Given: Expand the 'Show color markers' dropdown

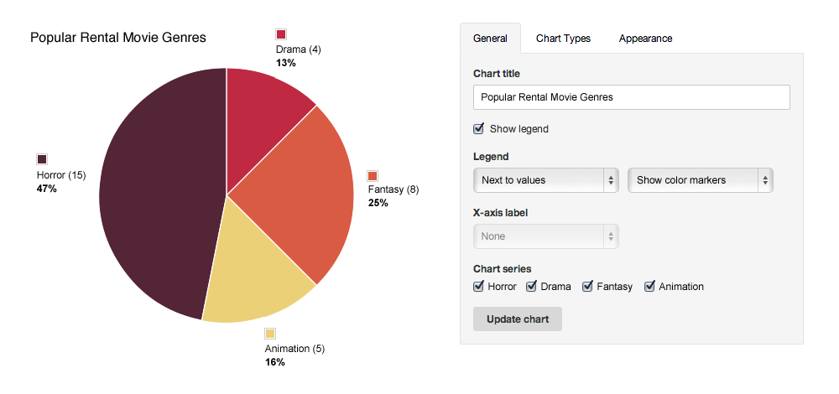Looking at the screenshot, I should pos(701,180).
